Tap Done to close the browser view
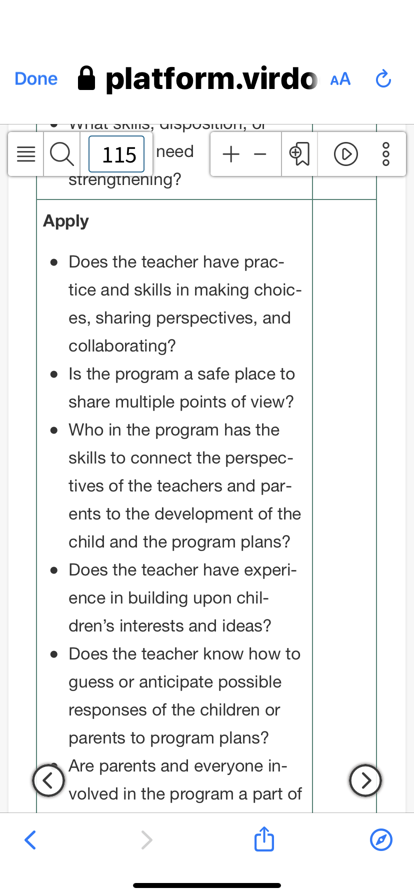This screenshot has height=896, width=414. [x=36, y=79]
